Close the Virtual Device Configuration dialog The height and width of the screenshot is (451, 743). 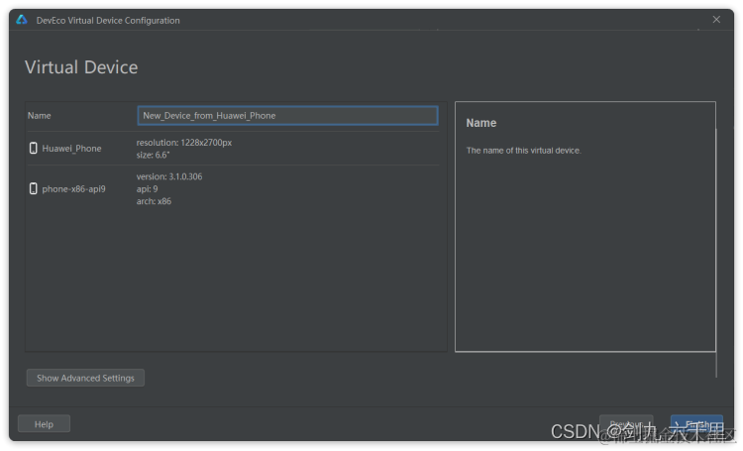tap(716, 20)
